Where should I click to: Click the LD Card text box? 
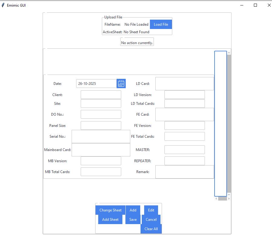tap(184, 84)
